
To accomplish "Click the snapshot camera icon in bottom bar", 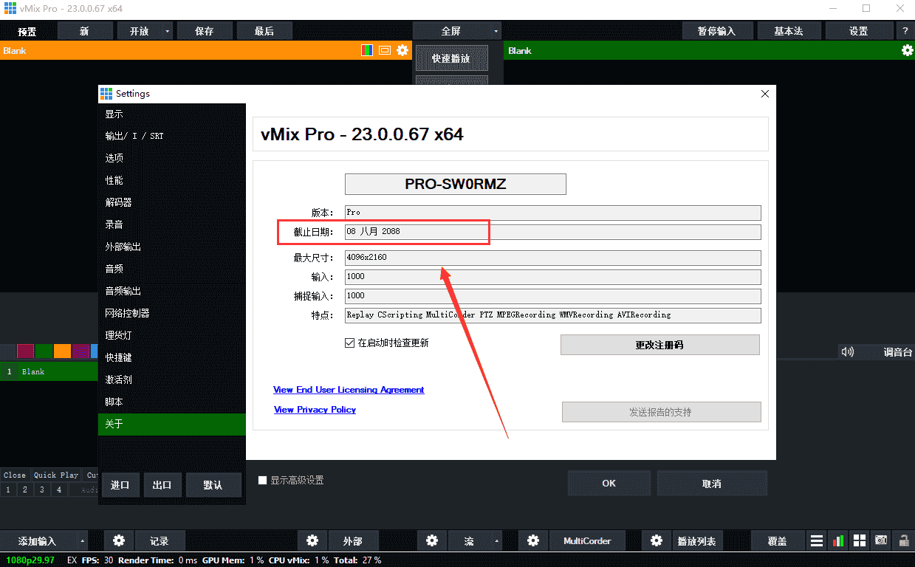I will [x=881, y=540].
